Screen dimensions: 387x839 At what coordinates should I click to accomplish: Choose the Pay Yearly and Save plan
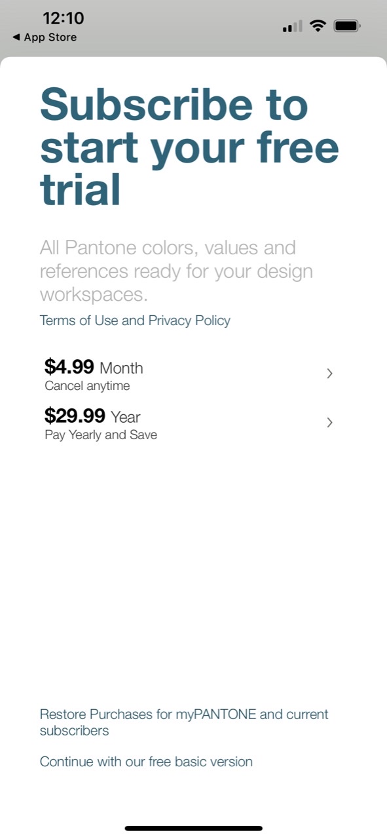coord(100,435)
